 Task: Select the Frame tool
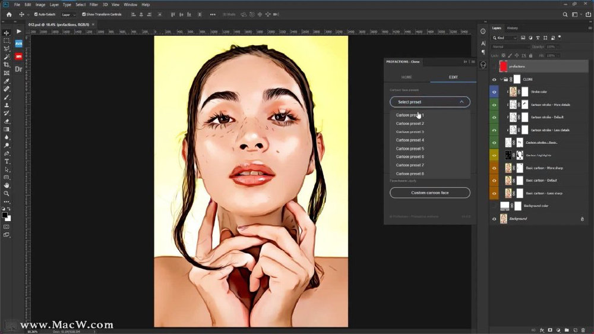7,73
